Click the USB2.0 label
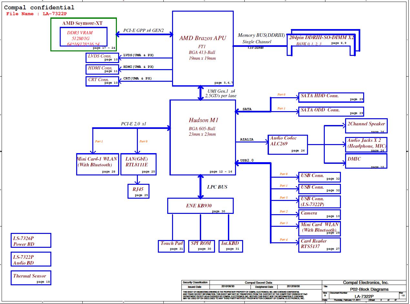 point(247,160)
